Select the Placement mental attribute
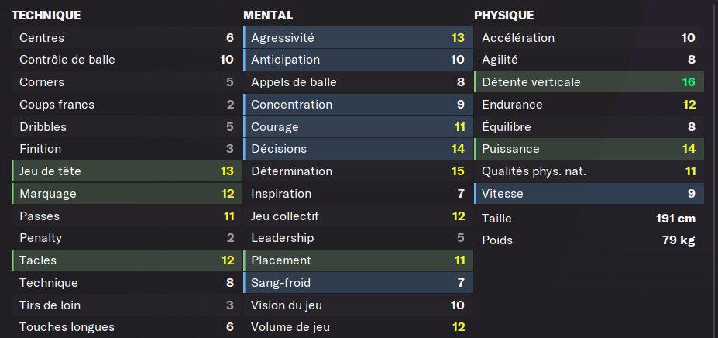 (358, 260)
